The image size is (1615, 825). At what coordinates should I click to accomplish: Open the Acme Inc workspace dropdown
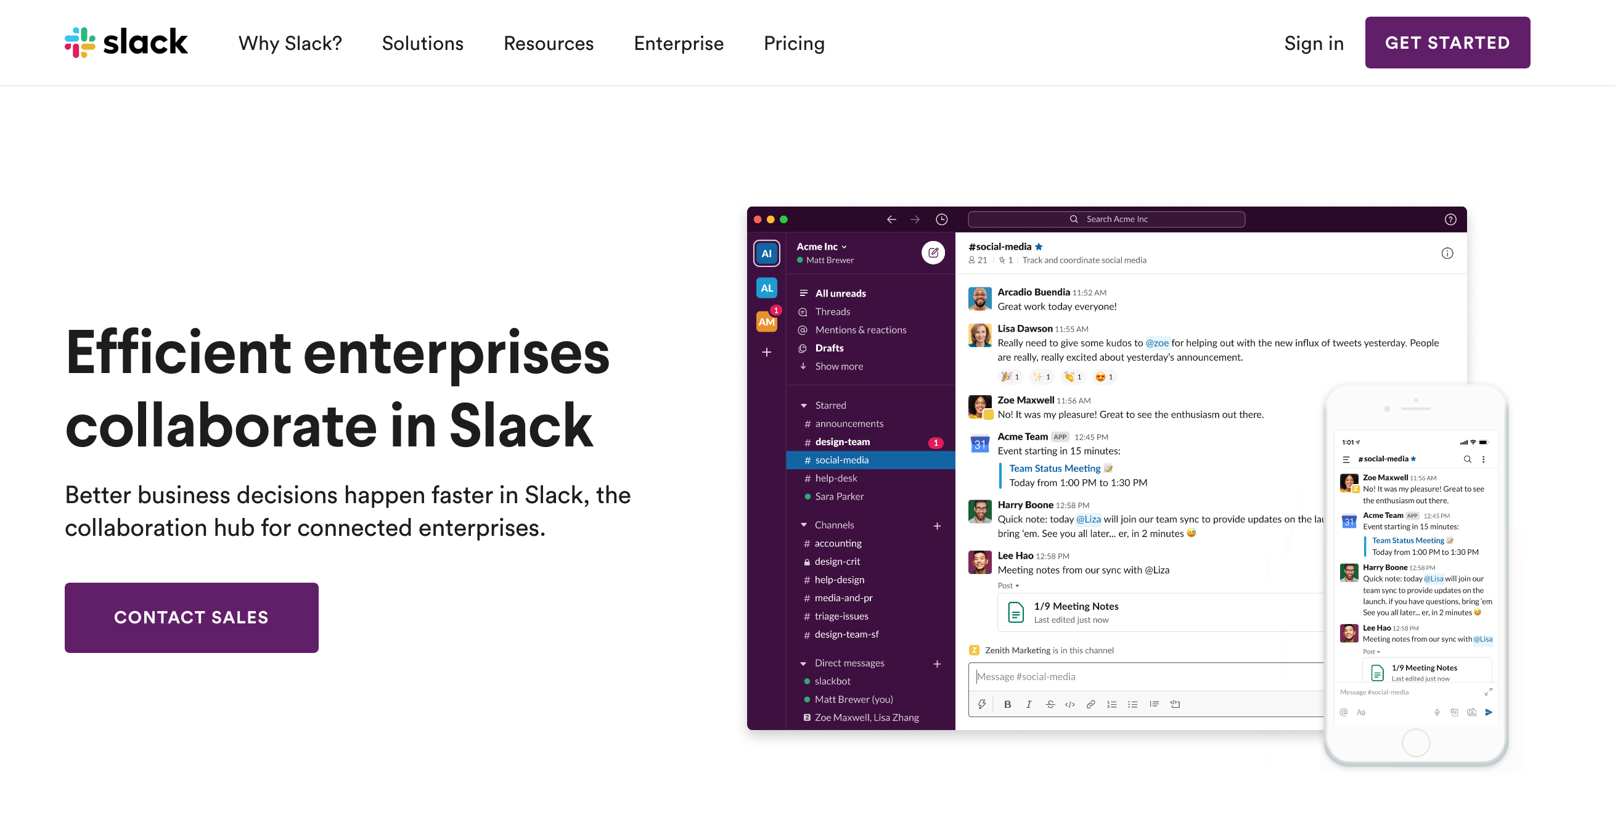tap(821, 247)
